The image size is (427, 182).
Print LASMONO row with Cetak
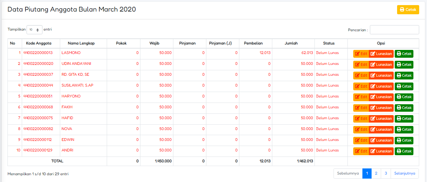404,54
